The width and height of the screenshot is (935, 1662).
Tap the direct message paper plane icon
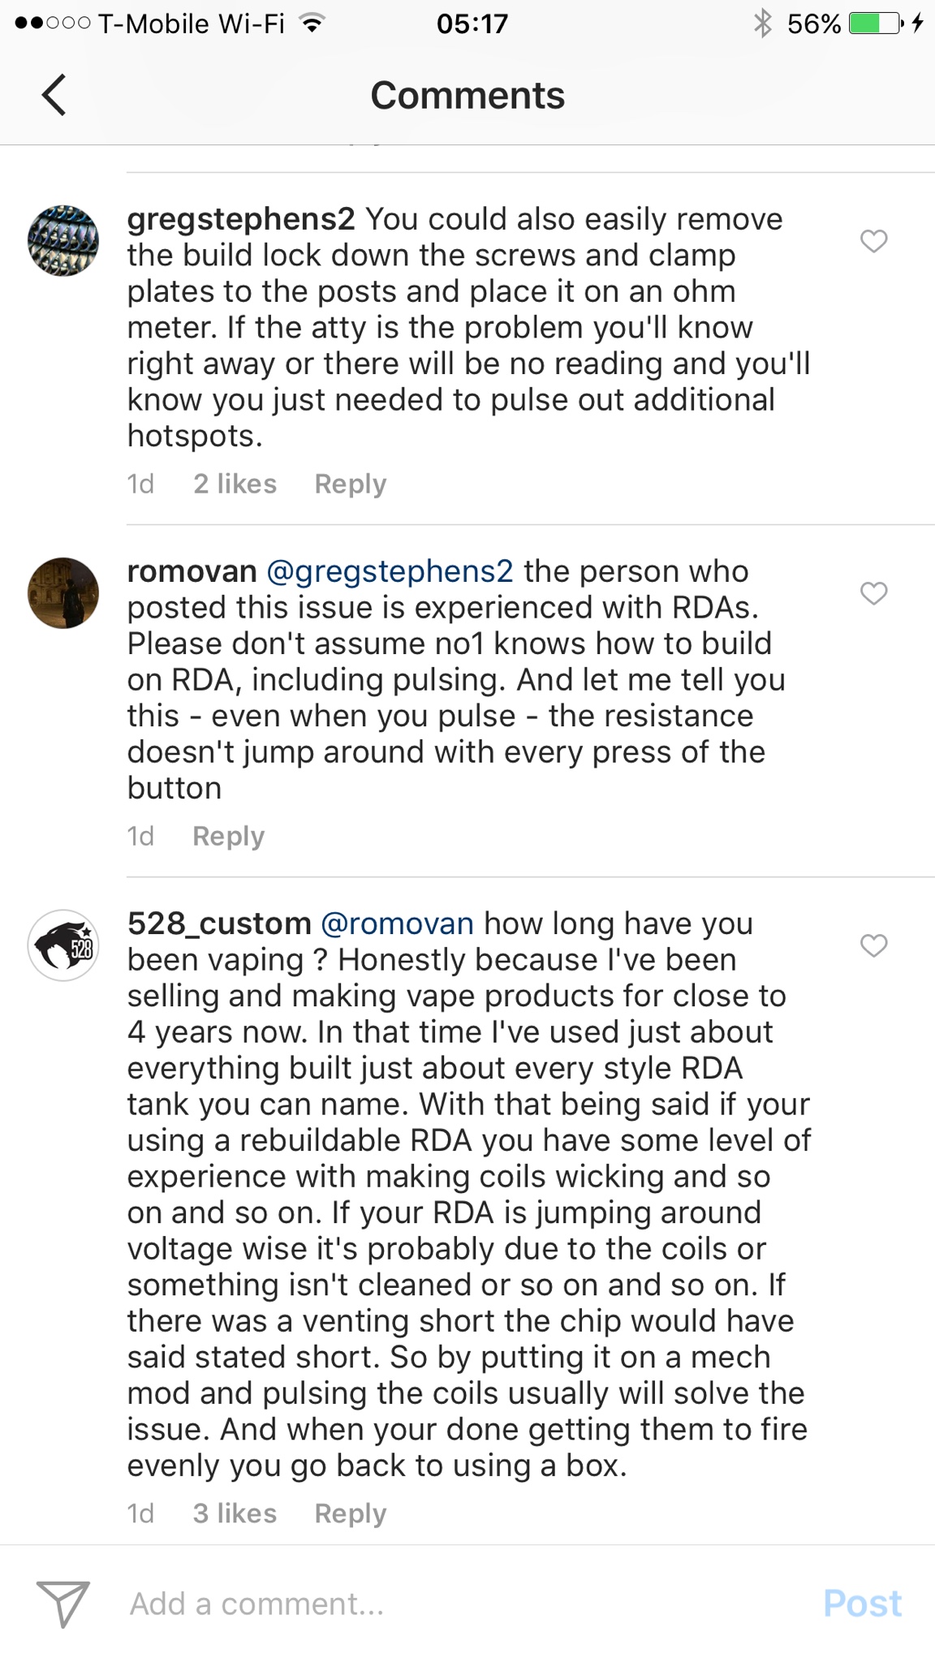coord(62,1603)
